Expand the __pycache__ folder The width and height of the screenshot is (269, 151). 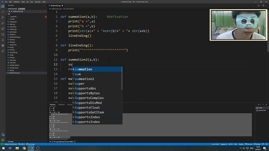coord(13,17)
